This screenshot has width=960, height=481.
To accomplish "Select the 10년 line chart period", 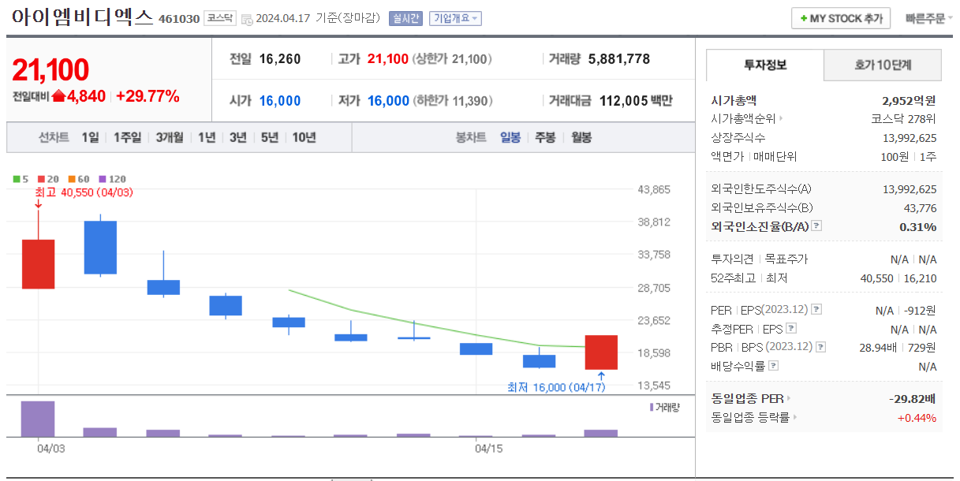I will pos(304,137).
